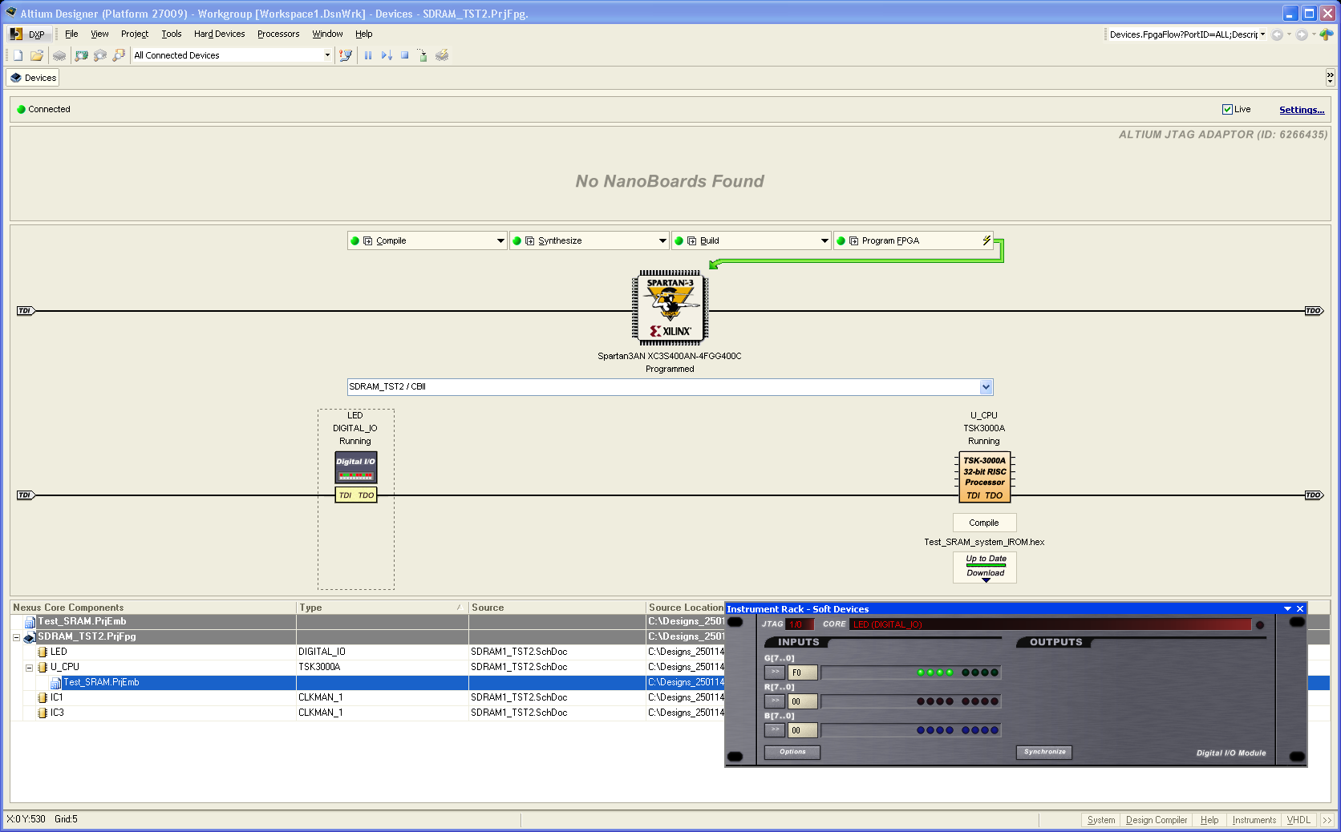Collapse the U_CPU tree node
Screen dimensions: 1341x832
29,668
